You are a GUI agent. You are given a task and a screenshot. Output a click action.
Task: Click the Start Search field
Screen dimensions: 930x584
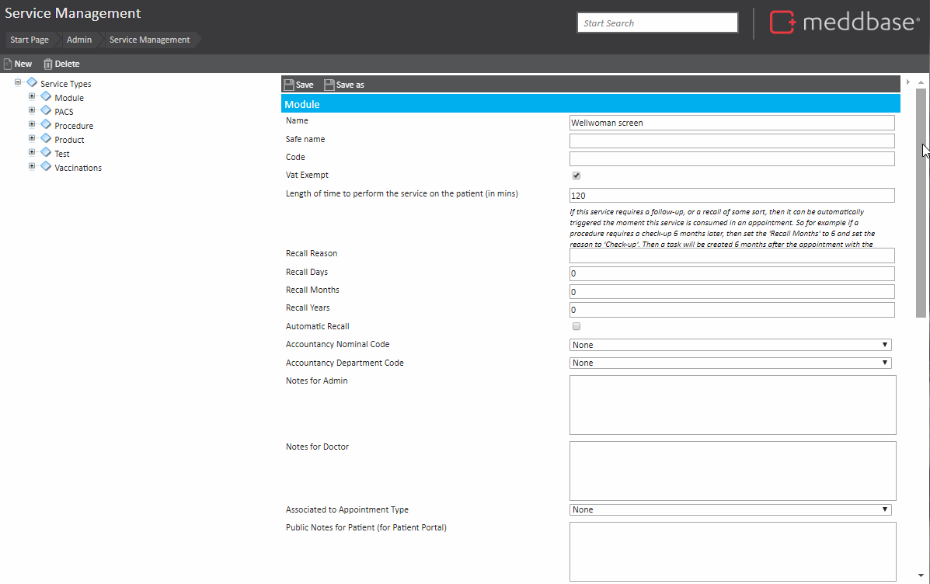(657, 23)
